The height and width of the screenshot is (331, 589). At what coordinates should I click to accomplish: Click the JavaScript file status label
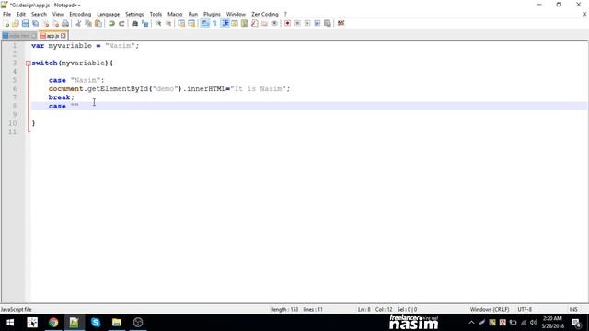coord(17,309)
